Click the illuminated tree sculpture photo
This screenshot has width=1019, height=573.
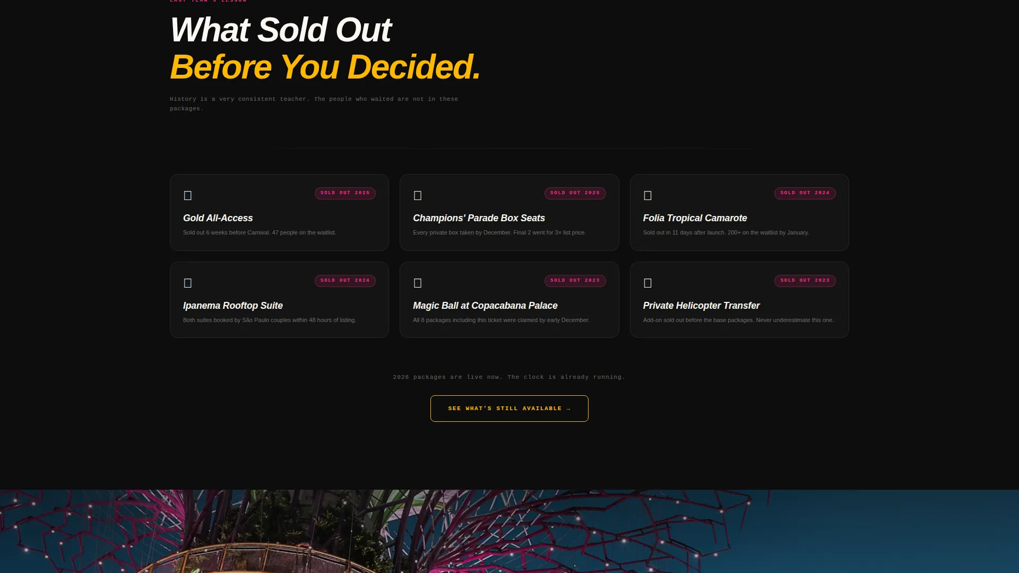(509, 531)
